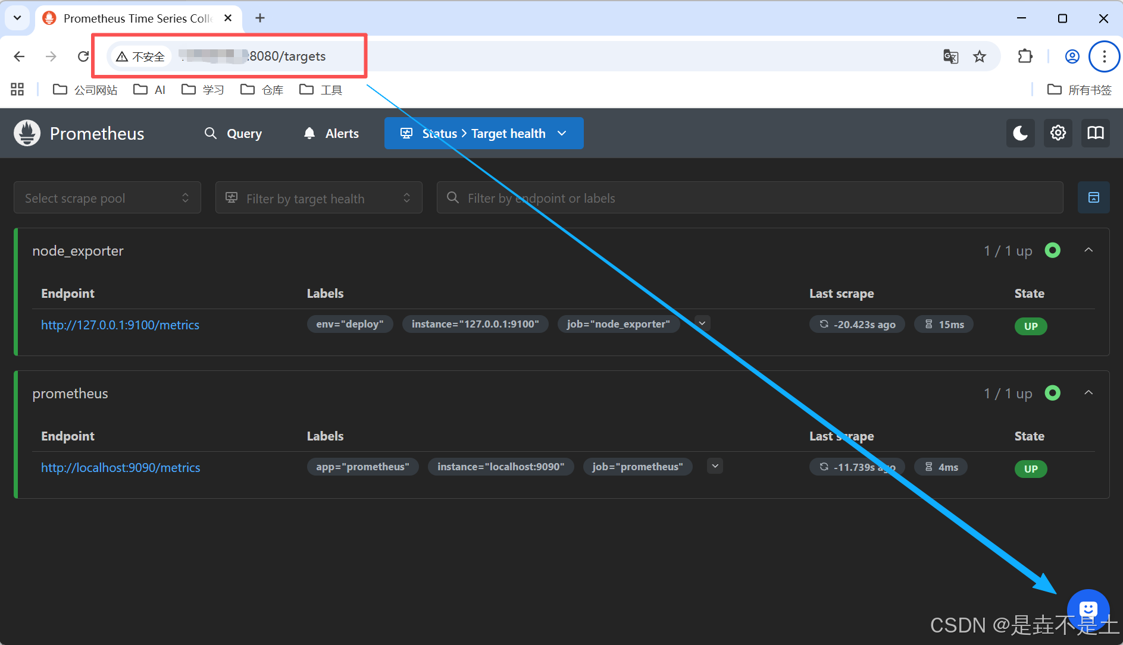Open a new browser tab
1123x645 pixels.
[x=260, y=18]
